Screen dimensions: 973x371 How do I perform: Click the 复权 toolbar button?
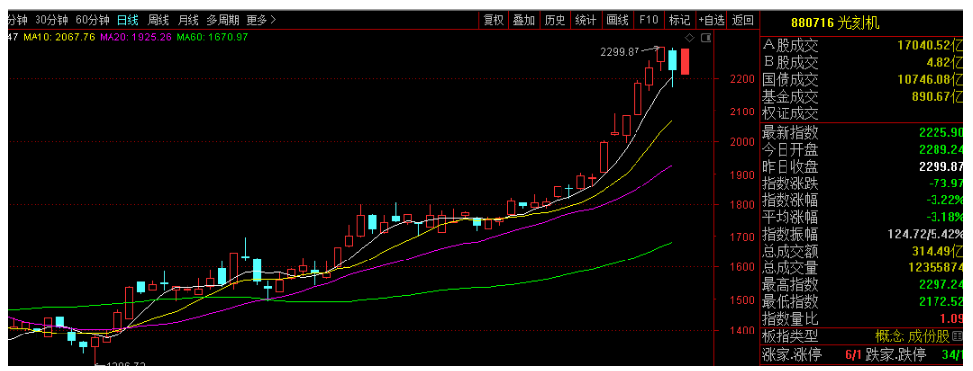click(x=493, y=20)
